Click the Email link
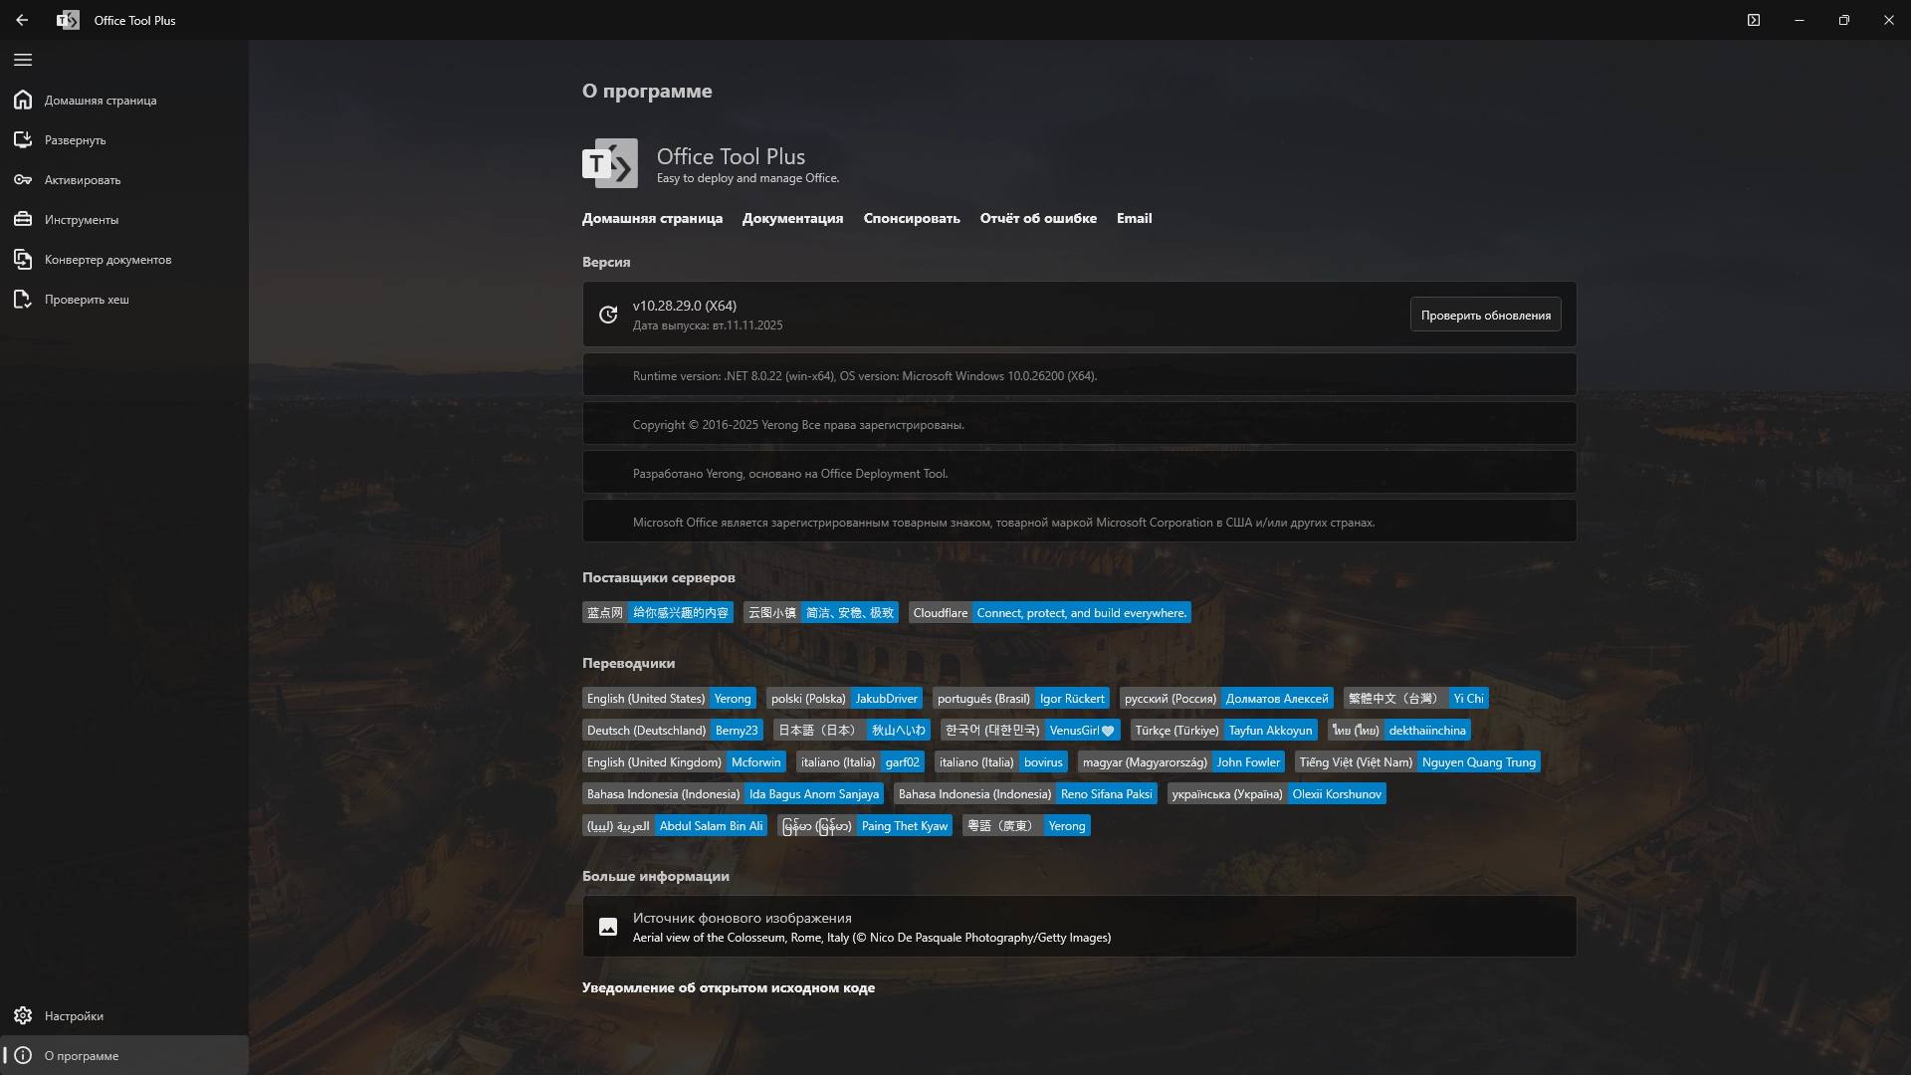The image size is (1911, 1075). (x=1134, y=219)
